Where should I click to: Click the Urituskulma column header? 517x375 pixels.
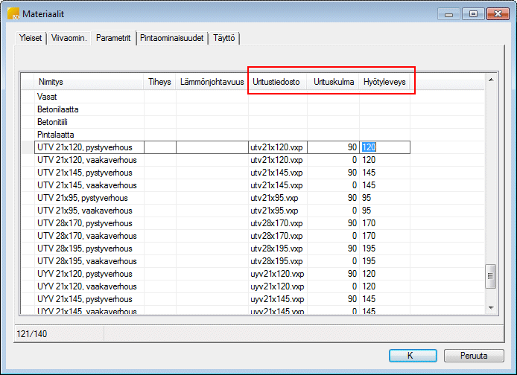pos(333,82)
